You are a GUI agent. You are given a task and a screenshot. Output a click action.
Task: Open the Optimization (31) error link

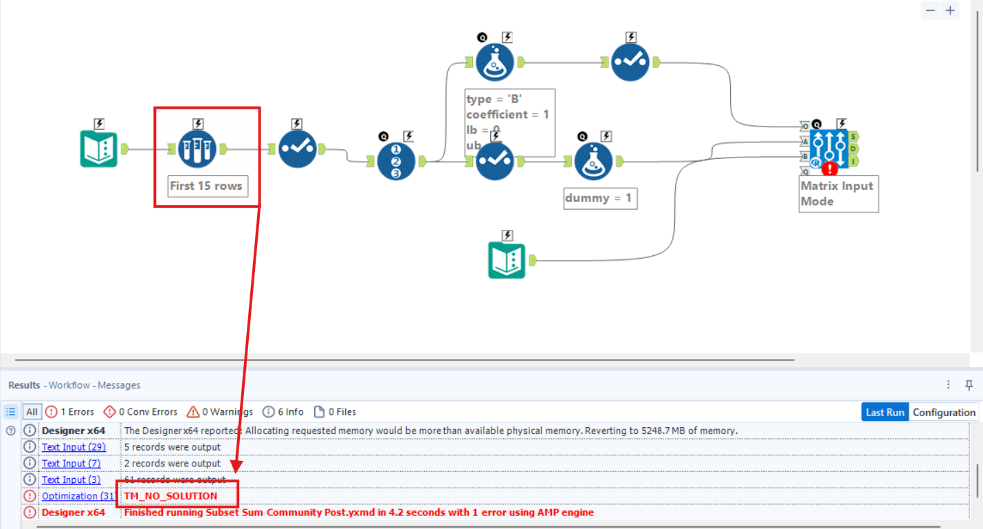[x=78, y=495]
